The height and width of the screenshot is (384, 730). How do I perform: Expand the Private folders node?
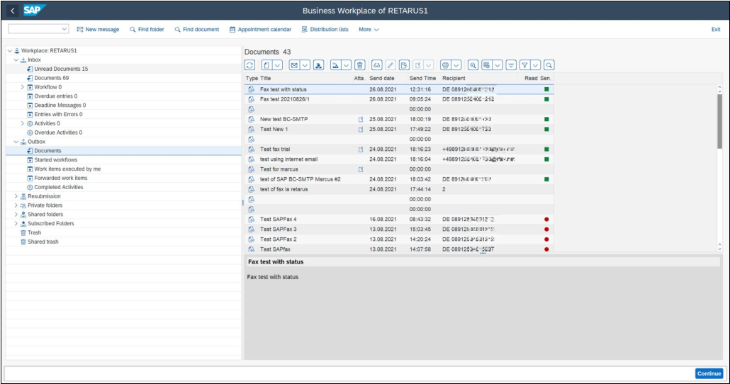(x=16, y=205)
